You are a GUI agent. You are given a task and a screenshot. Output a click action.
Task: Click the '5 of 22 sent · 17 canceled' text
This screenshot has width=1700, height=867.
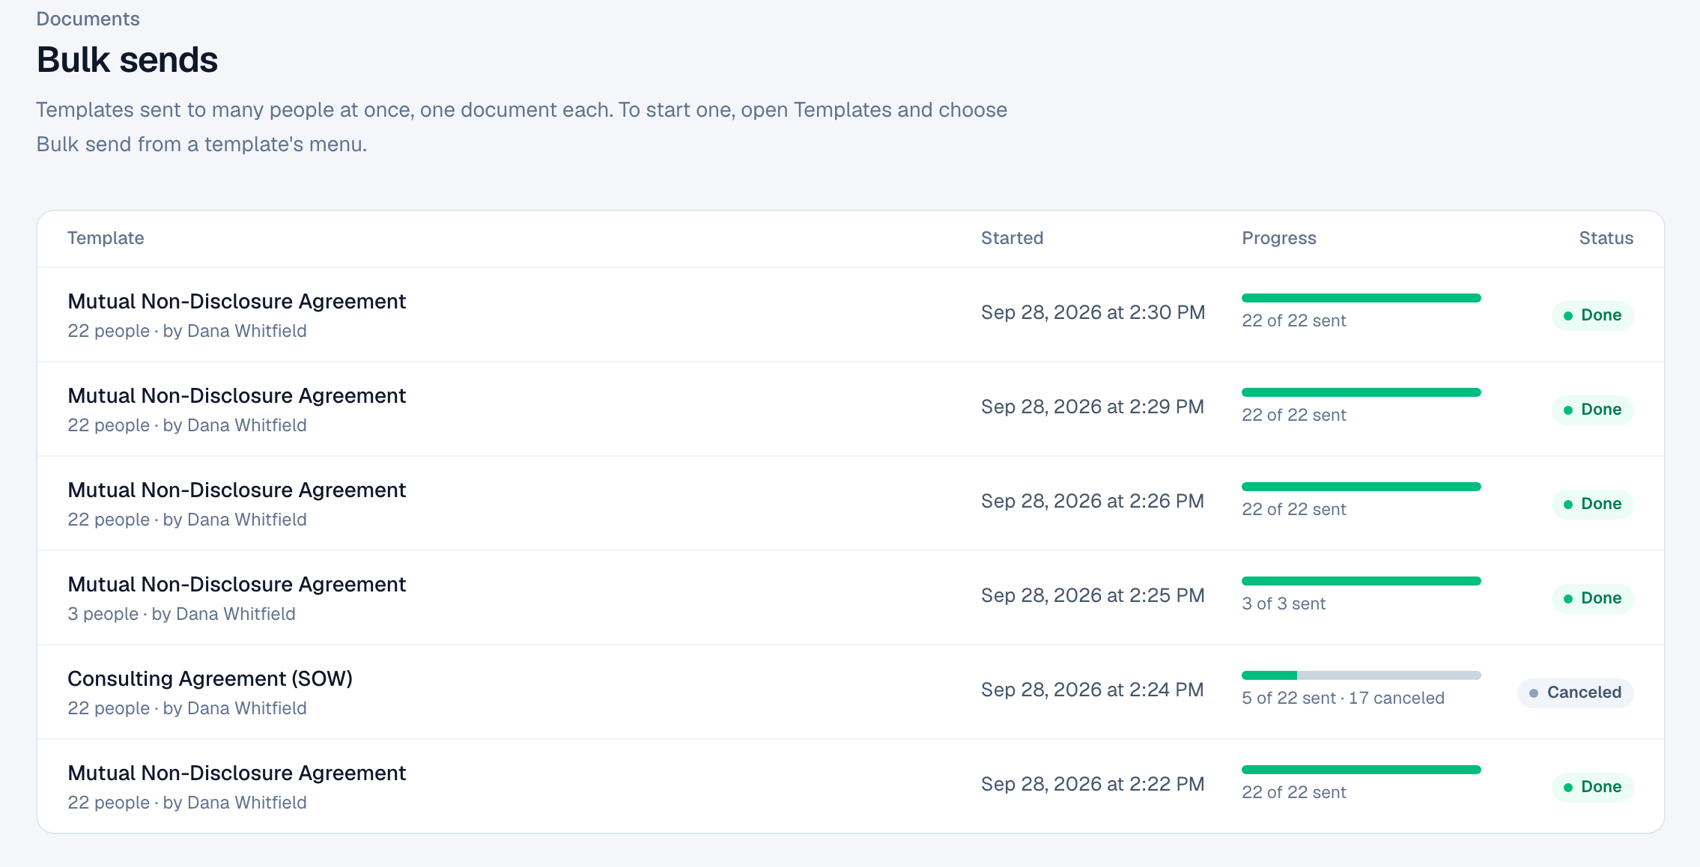click(x=1343, y=698)
